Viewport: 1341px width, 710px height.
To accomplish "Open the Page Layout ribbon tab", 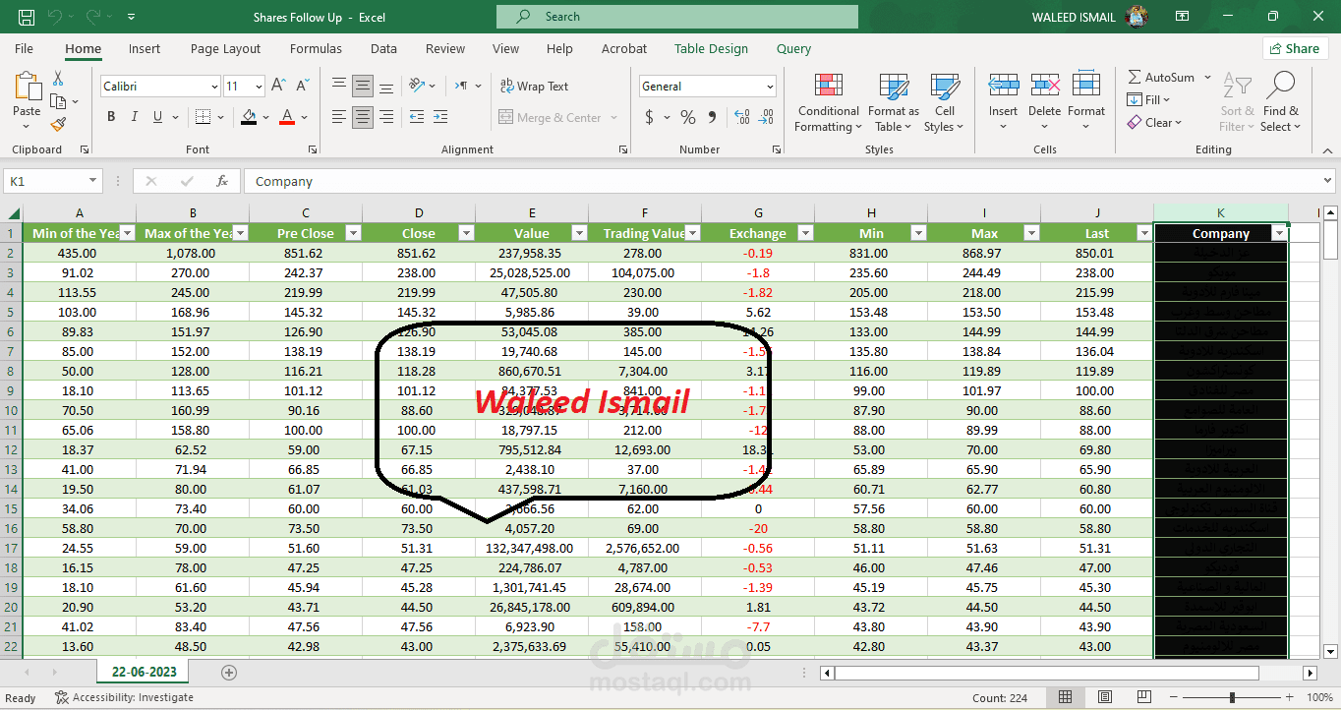I will pyautogui.click(x=226, y=48).
